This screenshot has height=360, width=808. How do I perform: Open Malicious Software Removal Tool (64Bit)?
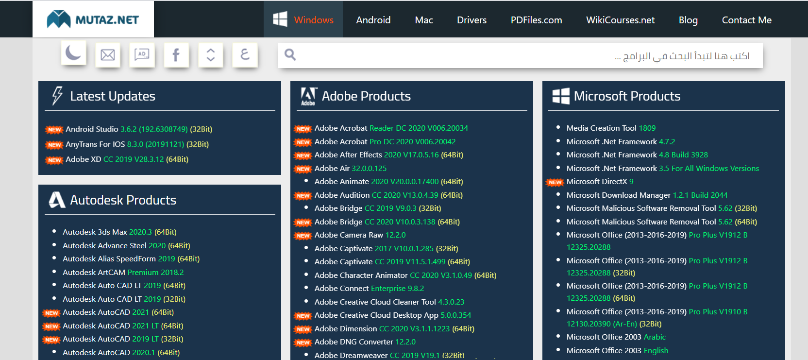[x=662, y=222]
